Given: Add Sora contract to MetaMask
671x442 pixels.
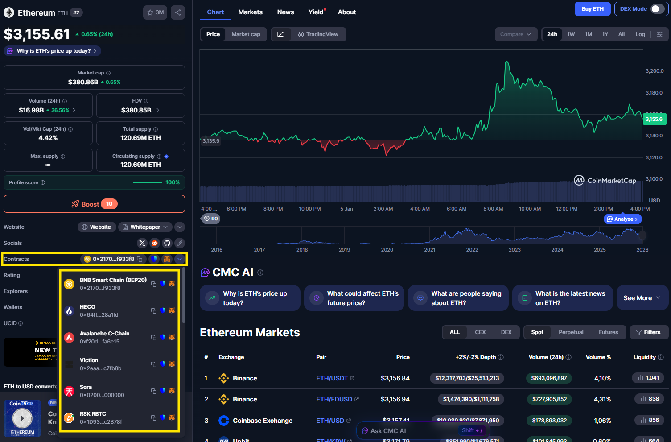Looking at the screenshot, I should (x=172, y=391).
